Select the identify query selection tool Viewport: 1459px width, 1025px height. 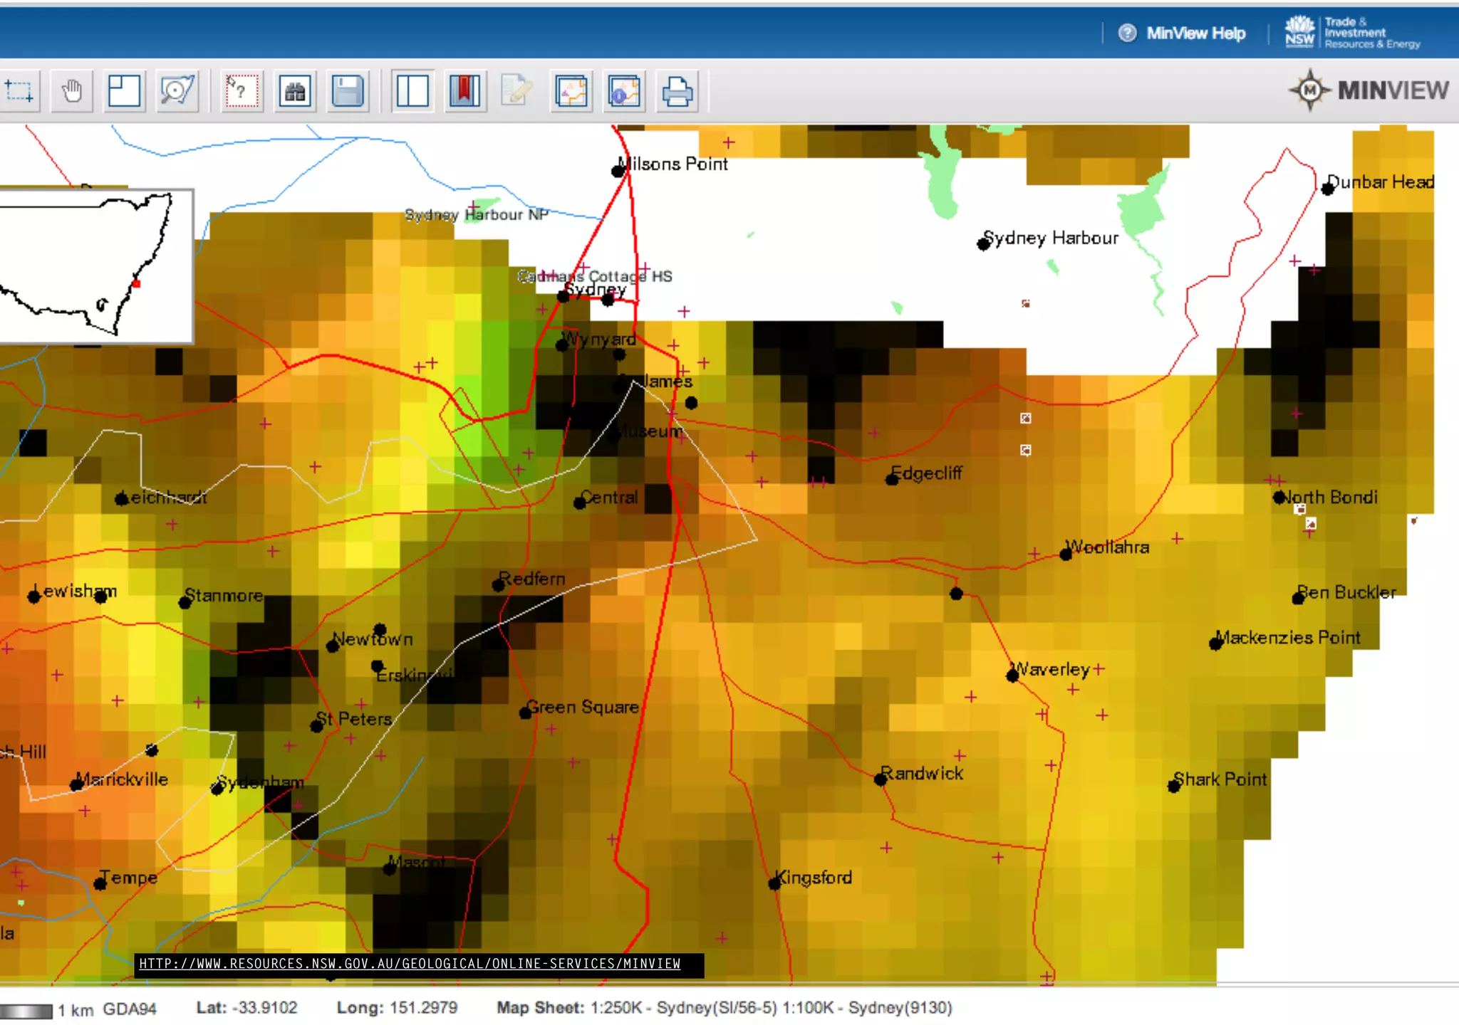click(242, 91)
